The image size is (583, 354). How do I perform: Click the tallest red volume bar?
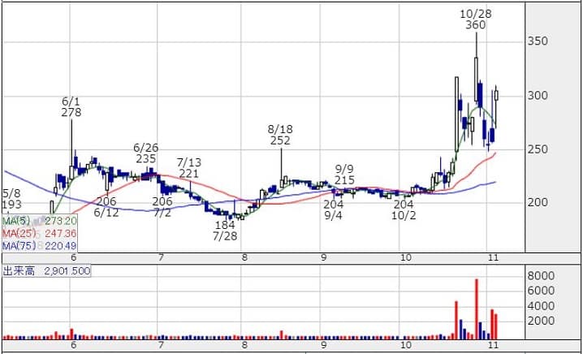(477, 309)
